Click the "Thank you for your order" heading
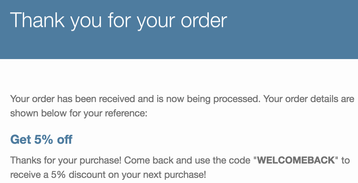The image size is (358, 183). [x=119, y=20]
